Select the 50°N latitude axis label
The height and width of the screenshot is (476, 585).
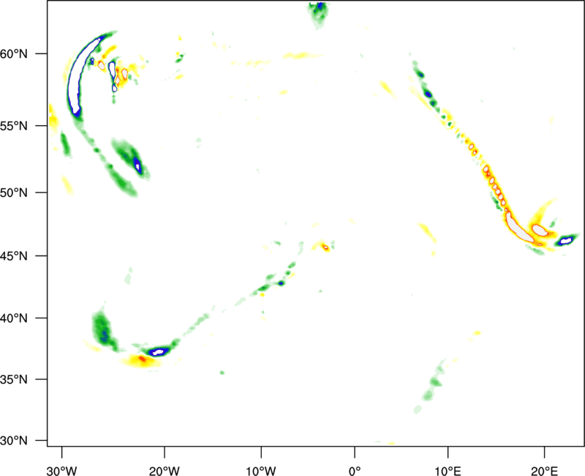[28, 193]
